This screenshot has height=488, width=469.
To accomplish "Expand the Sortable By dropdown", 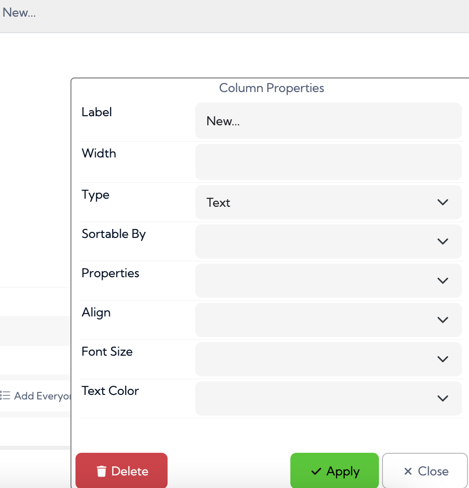I will 443,241.
